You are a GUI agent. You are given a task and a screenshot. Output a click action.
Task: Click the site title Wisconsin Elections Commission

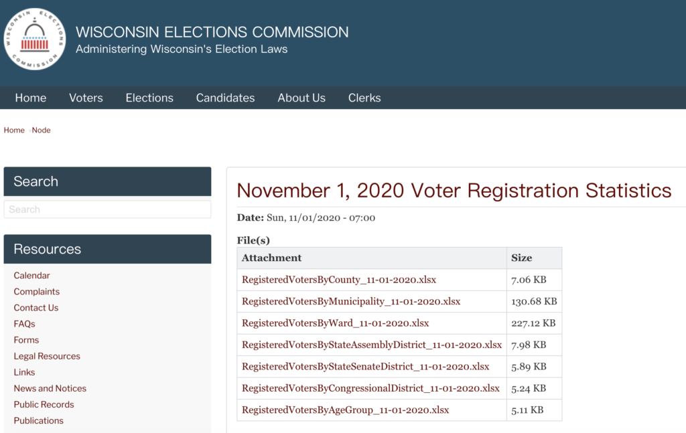point(212,32)
